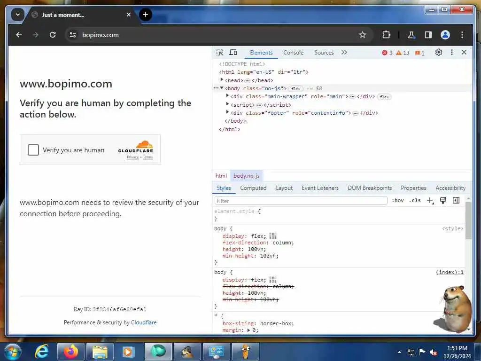This screenshot has height=361, width=481.
Task: Open the Layout tab
Action: 284,188
